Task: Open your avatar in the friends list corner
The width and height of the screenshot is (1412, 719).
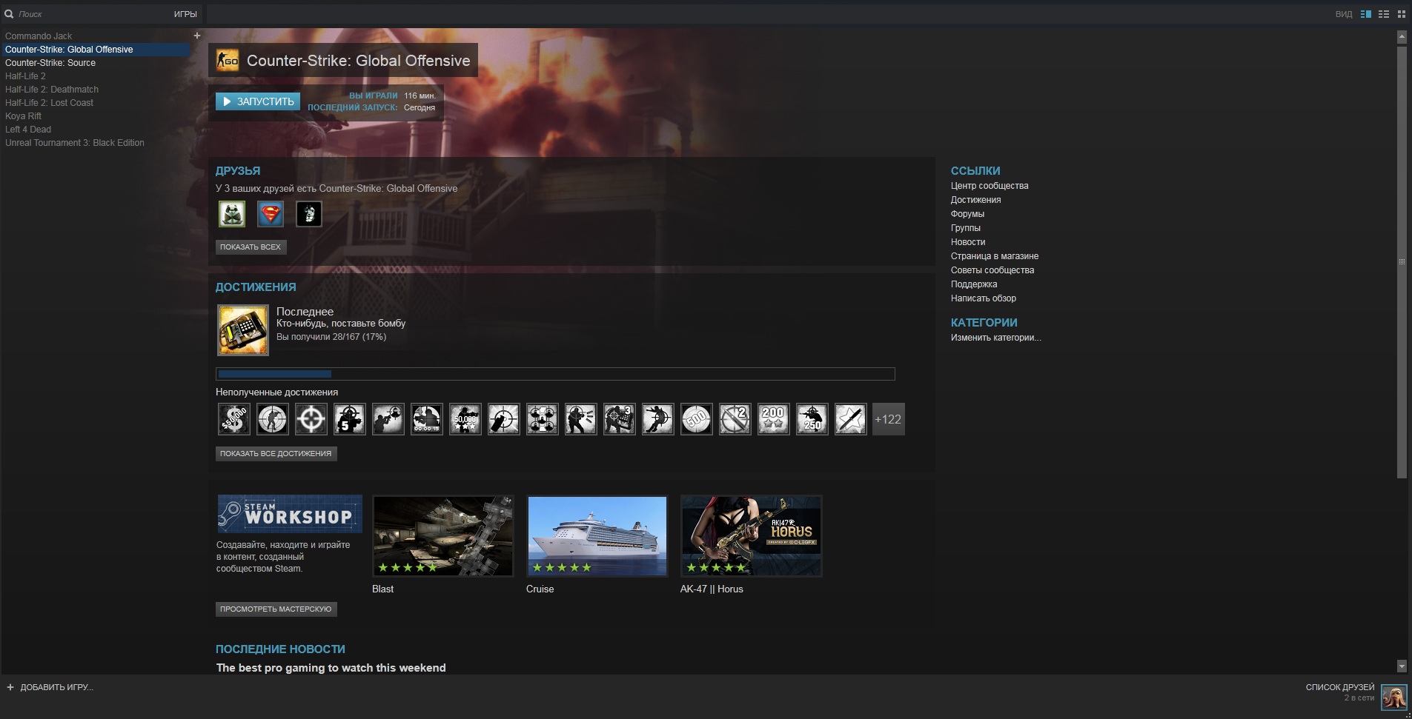Action: coord(1393,698)
